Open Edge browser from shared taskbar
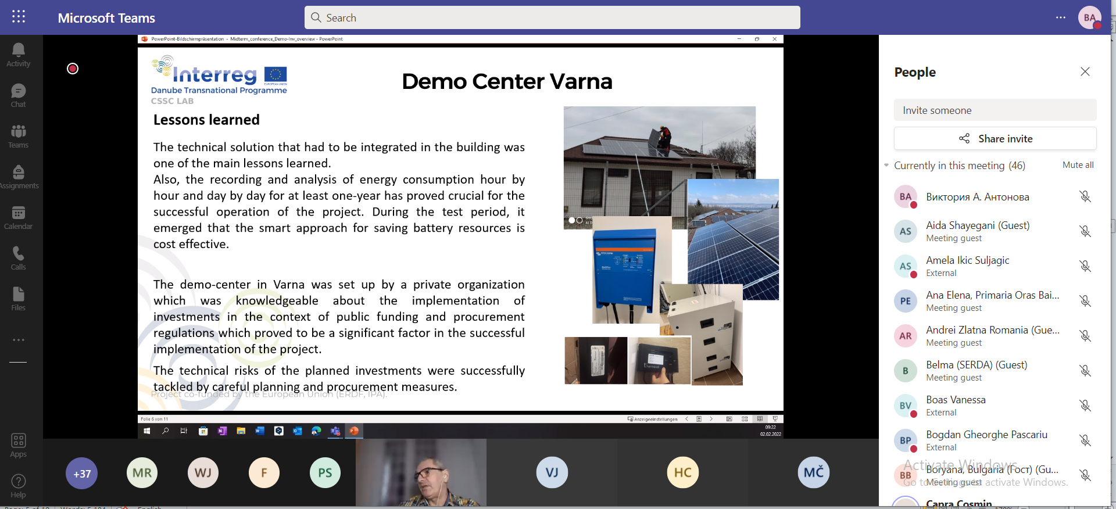1116x509 pixels. pyautogui.click(x=316, y=431)
